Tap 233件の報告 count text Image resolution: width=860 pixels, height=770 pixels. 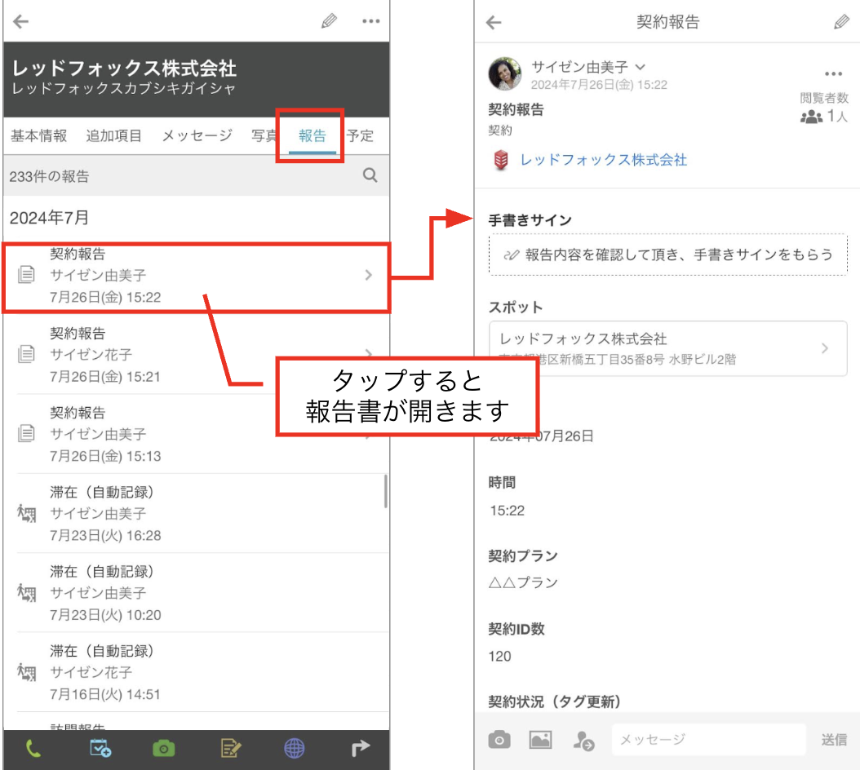(49, 177)
